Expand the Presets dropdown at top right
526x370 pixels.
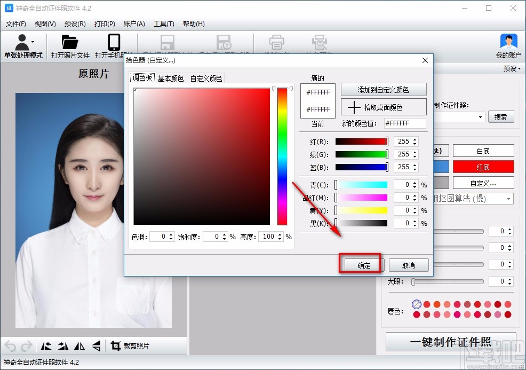tap(512, 68)
